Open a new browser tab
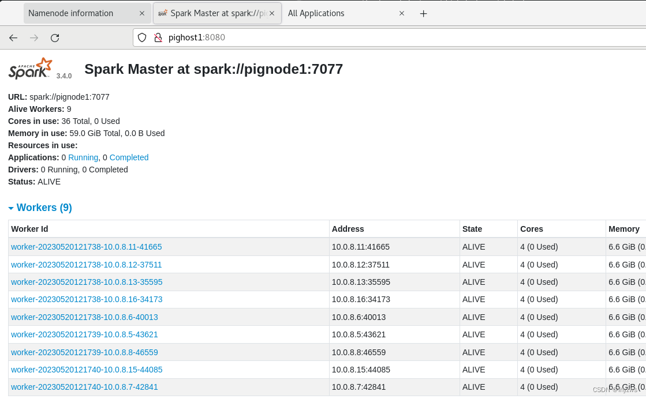The height and width of the screenshot is (399, 646). [423, 14]
